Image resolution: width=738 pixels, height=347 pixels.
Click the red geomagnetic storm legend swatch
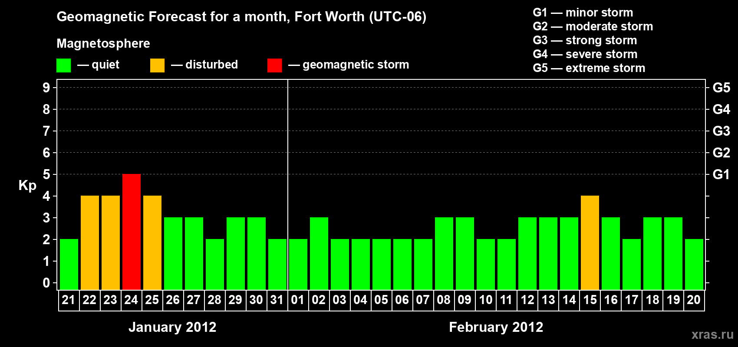[274, 65]
